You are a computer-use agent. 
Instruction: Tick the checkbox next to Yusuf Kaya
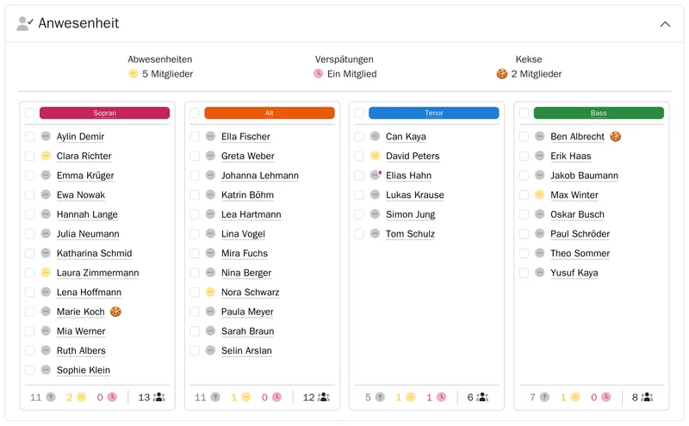click(524, 272)
